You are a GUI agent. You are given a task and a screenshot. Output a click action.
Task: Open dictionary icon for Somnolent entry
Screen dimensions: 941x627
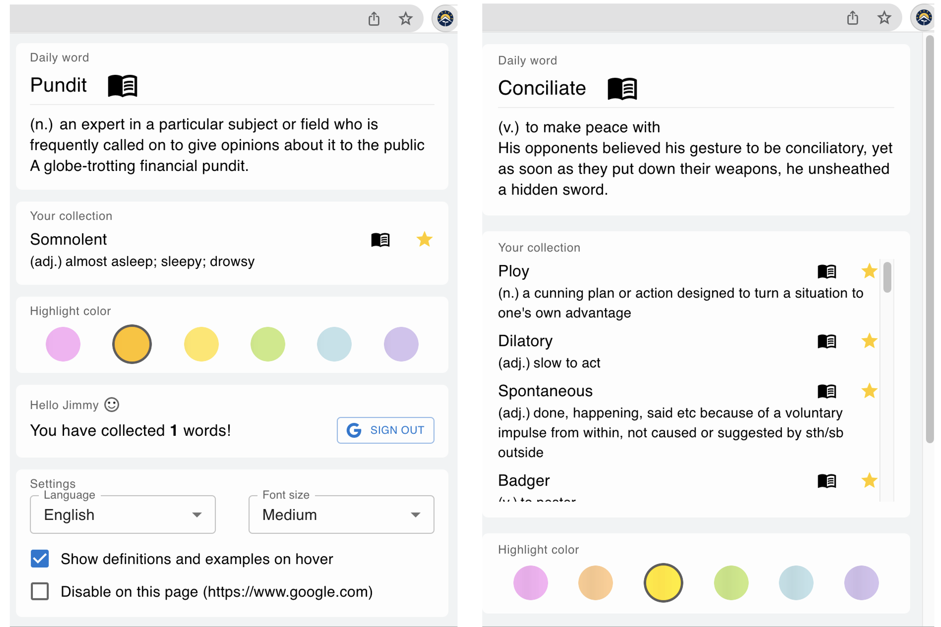380,240
